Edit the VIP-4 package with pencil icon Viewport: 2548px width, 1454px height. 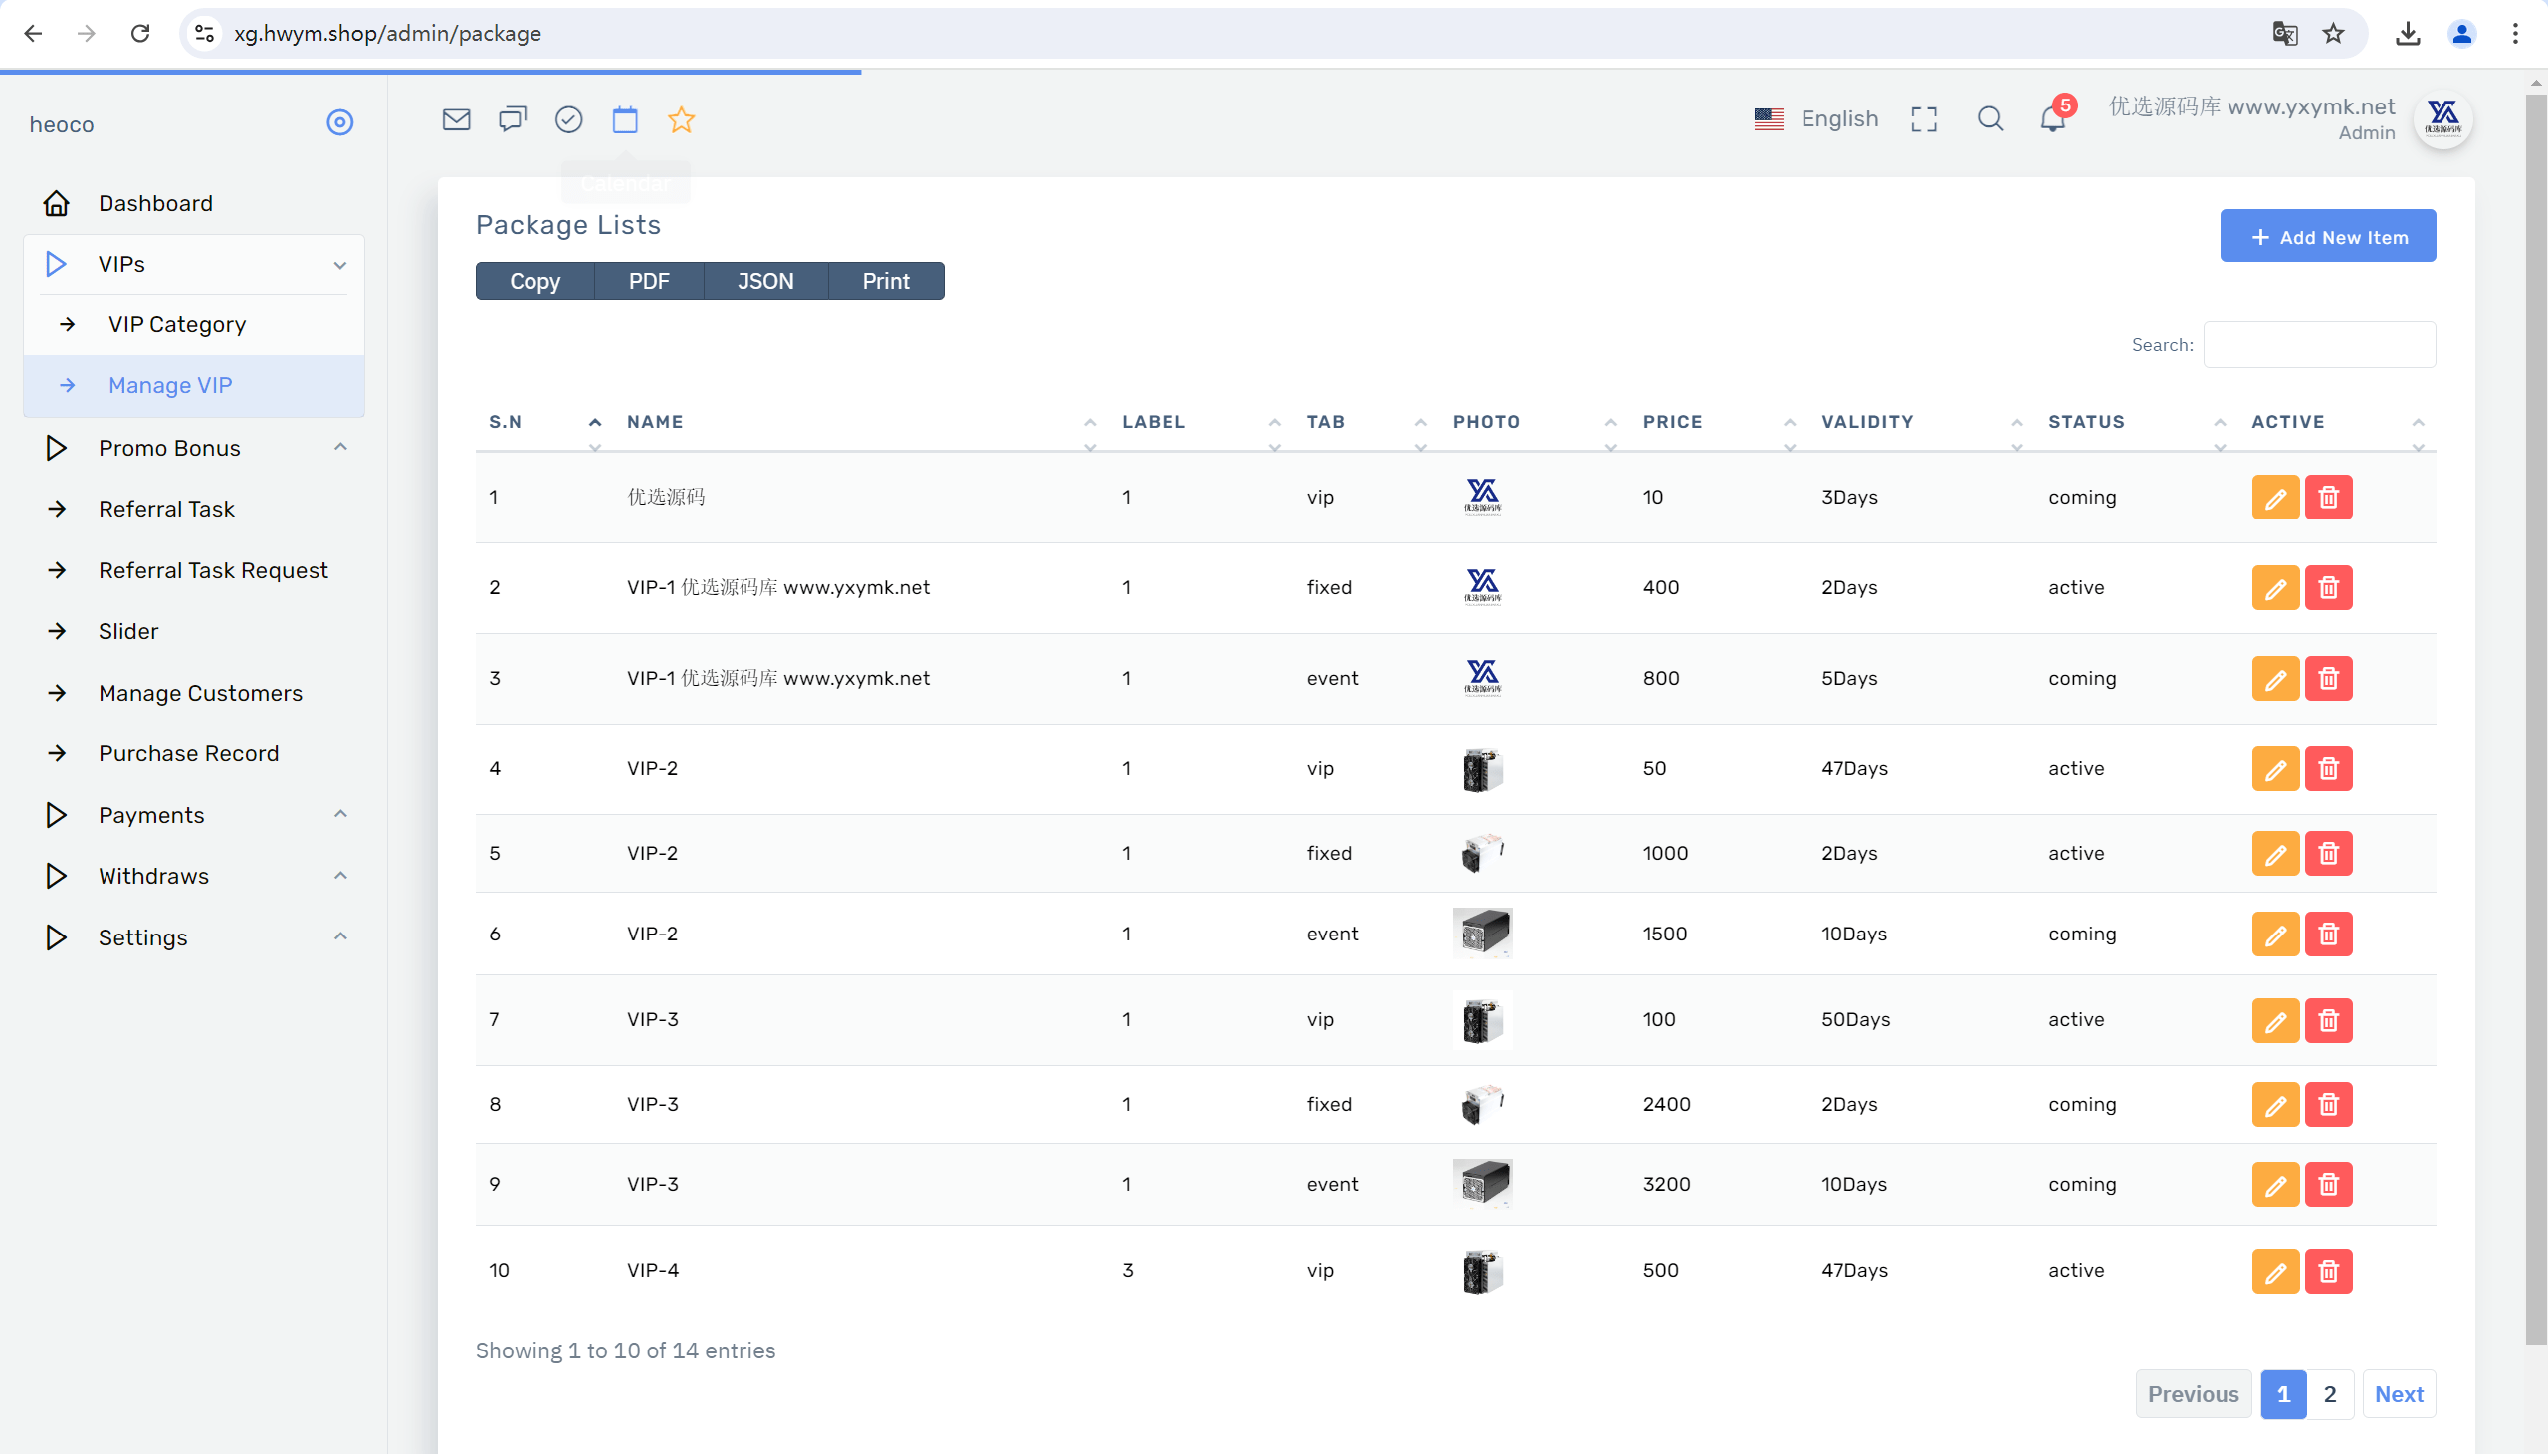pos(2275,1270)
